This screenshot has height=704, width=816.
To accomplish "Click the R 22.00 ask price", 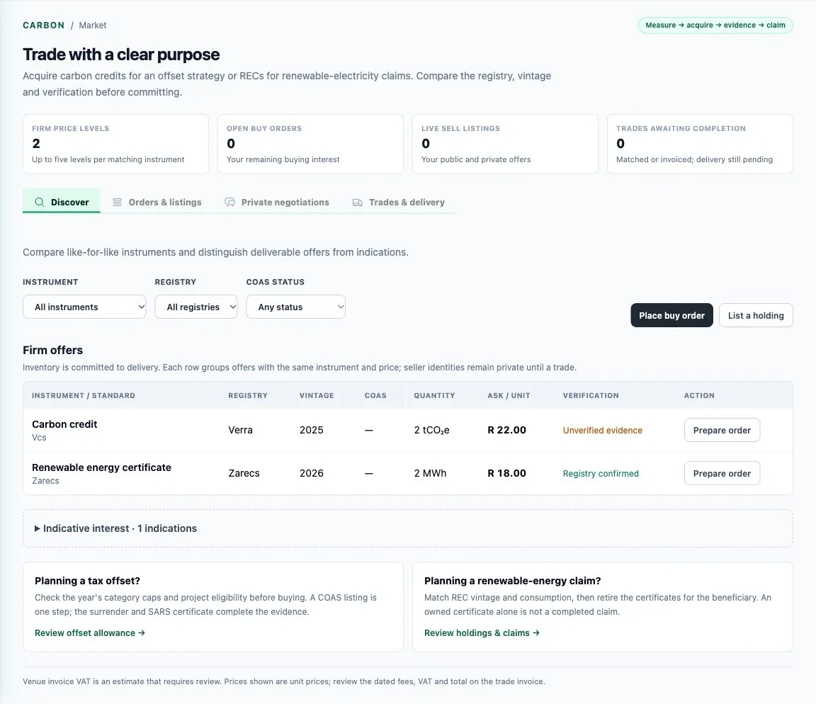I will (x=506, y=430).
